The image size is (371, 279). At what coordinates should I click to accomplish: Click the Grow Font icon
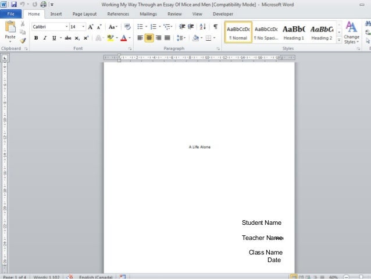pyautogui.click(x=91, y=27)
